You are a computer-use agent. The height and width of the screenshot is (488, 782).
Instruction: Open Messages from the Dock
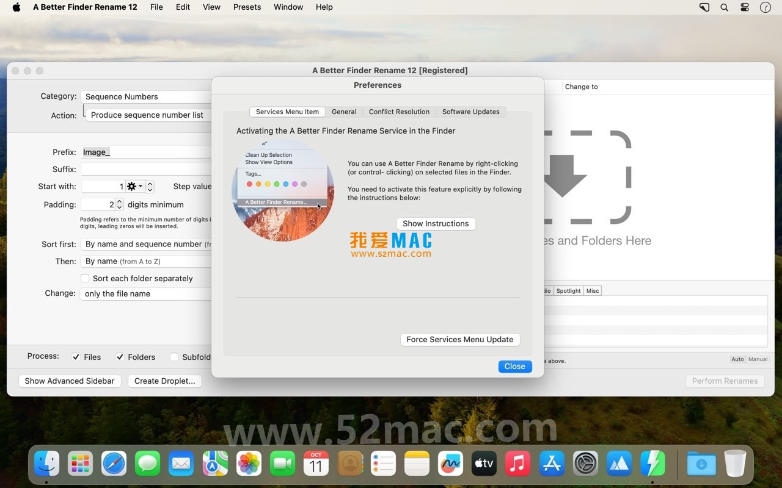(148, 464)
